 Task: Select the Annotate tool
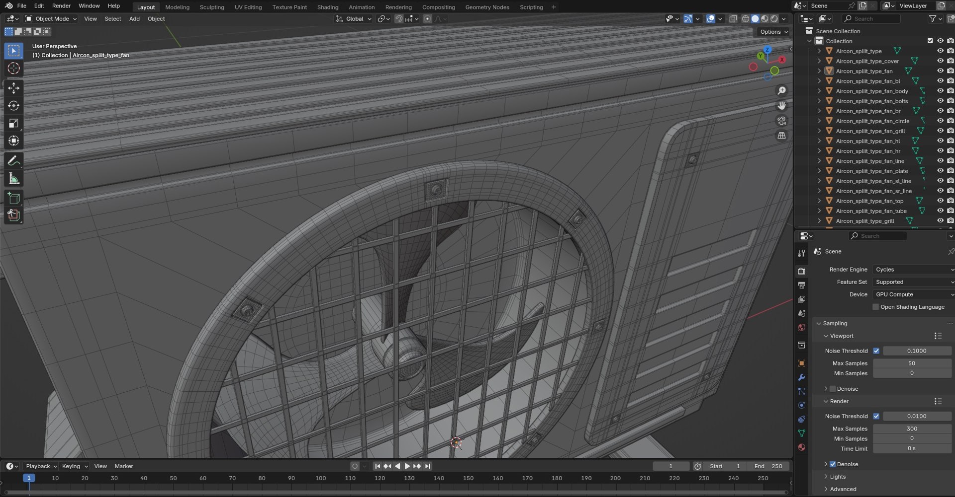coord(14,161)
